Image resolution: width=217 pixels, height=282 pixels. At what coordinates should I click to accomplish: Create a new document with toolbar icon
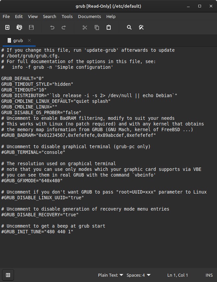point(7,27)
